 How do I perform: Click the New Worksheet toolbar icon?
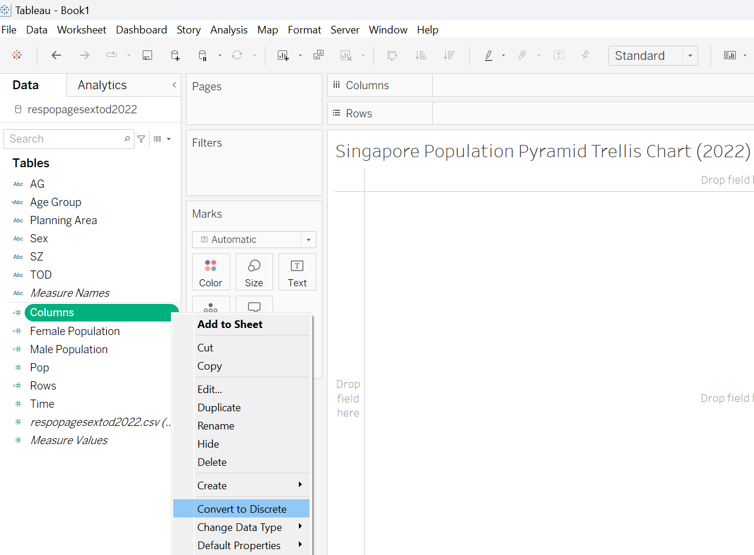click(283, 55)
